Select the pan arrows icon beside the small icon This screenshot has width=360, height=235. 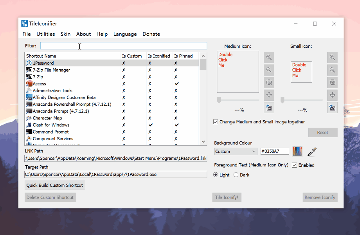point(332,95)
